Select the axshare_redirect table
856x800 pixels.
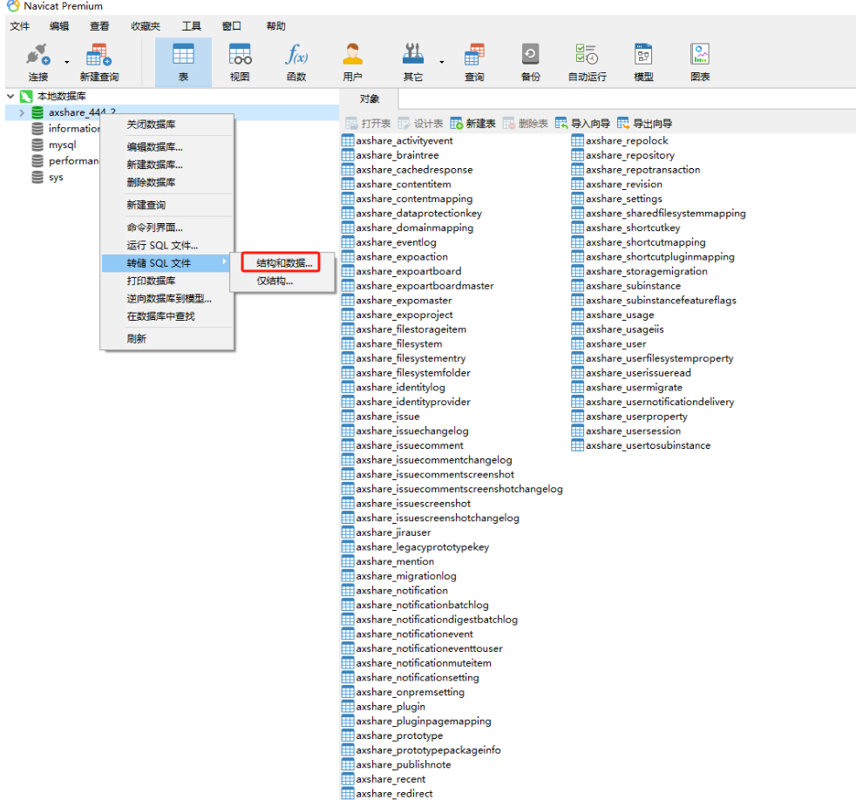[x=388, y=793]
